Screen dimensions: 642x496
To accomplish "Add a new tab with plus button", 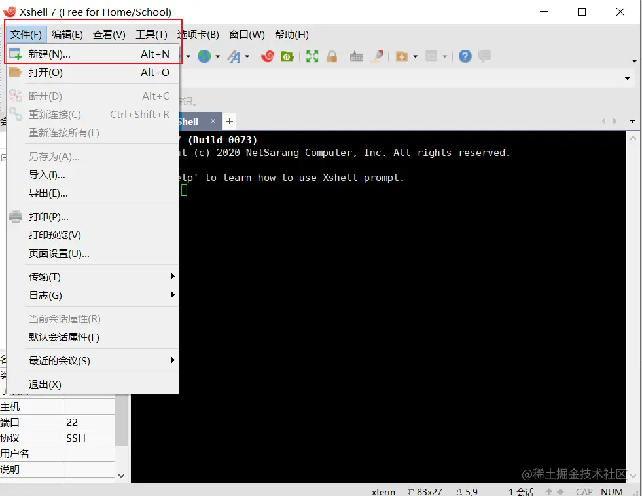I will [230, 121].
